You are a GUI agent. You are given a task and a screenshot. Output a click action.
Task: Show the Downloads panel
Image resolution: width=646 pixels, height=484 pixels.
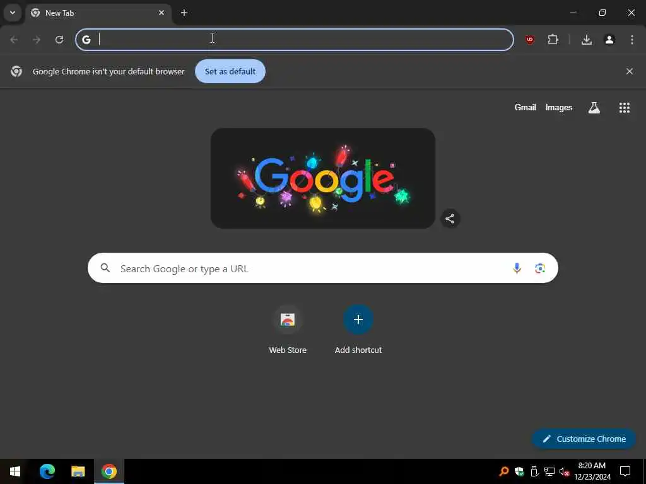pyautogui.click(x=587, y=40)
